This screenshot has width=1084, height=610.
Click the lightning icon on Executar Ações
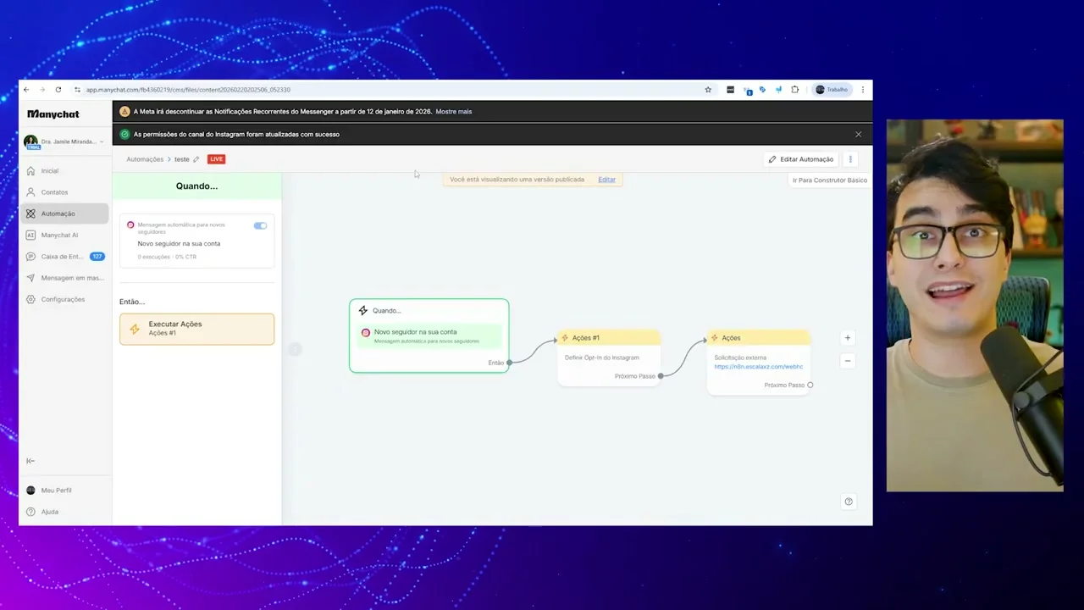(135, 329)
